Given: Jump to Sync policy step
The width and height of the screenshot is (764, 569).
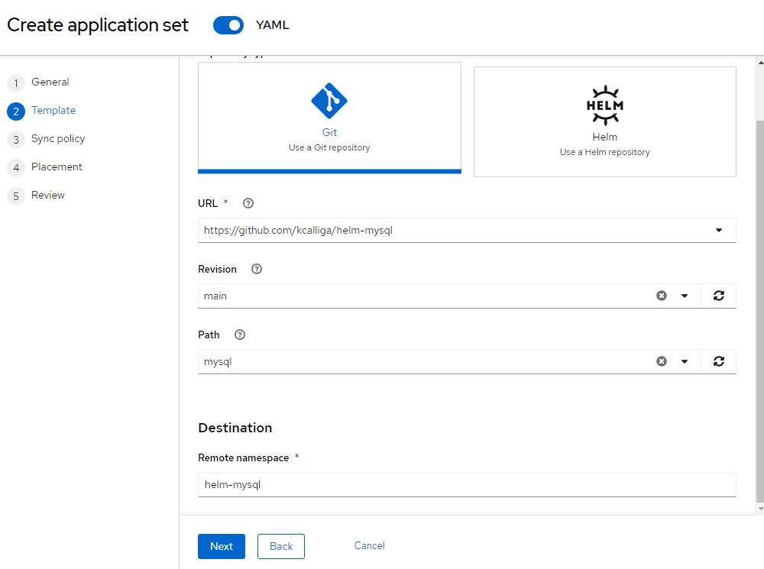Looking at the screenshot, I should 57,139.
